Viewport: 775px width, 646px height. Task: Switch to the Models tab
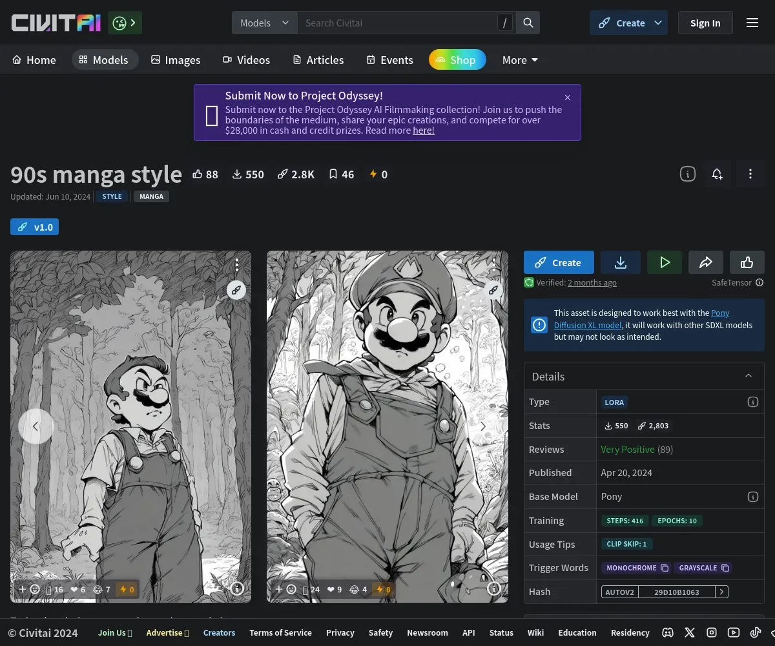[105, 59]
